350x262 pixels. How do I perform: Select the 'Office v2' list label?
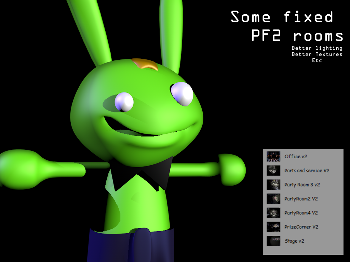point(296,157)
